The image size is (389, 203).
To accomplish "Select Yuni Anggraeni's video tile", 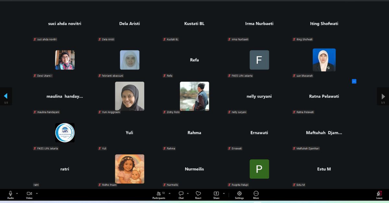I will click(x=130, y=96).
